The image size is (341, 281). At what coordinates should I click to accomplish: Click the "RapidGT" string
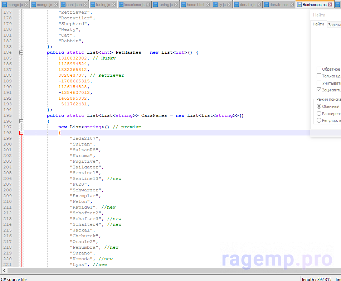(x=83, y=207)
